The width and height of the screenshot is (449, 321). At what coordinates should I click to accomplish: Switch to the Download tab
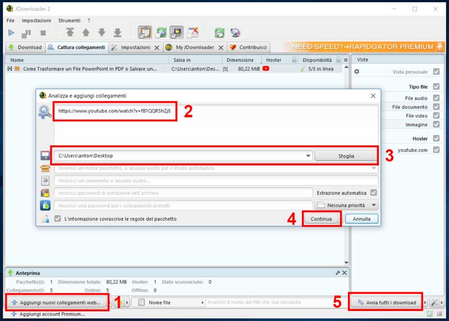tap(25, 47)
